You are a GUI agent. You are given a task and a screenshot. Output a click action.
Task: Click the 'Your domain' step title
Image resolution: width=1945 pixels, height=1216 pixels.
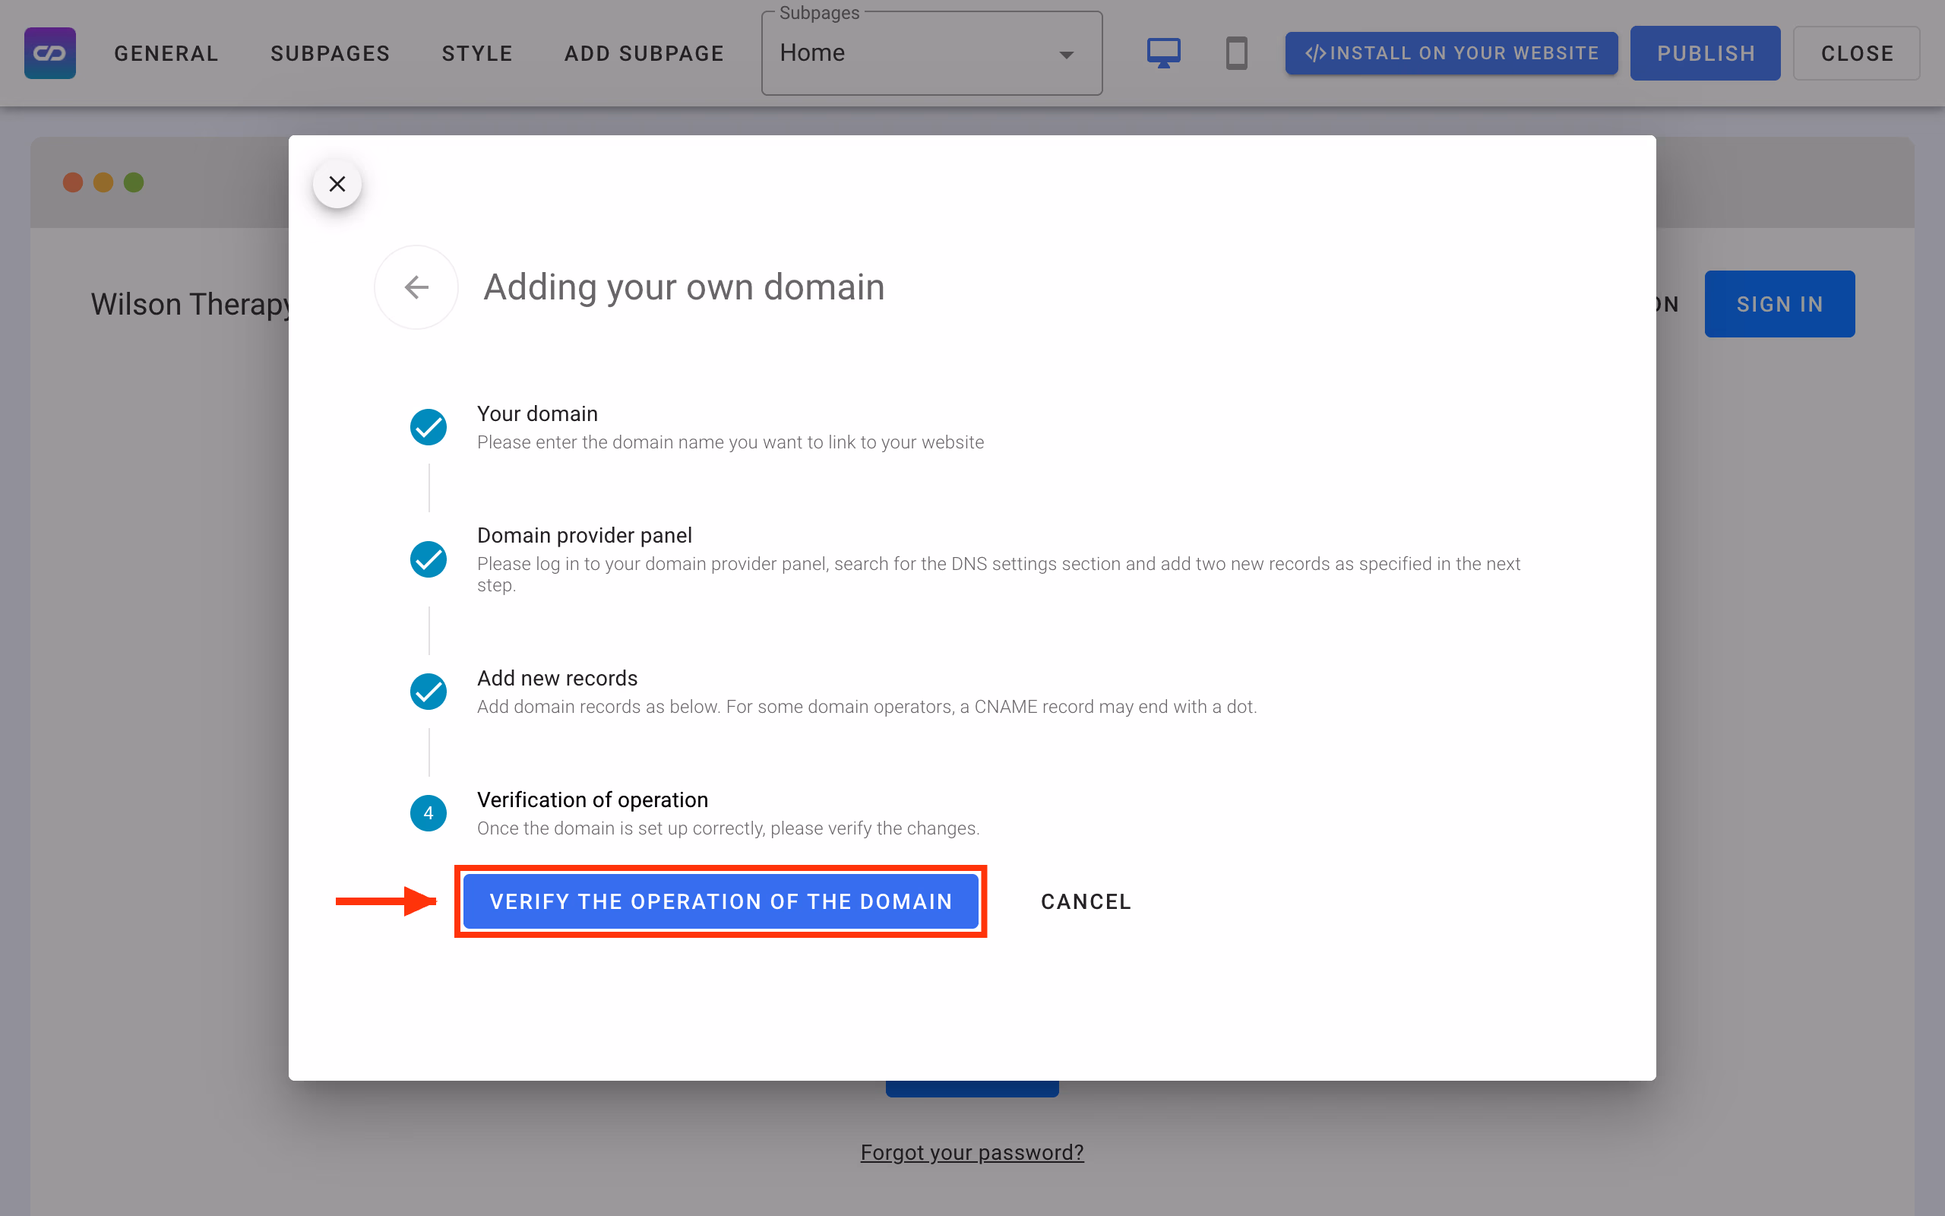tap(538, 413)
